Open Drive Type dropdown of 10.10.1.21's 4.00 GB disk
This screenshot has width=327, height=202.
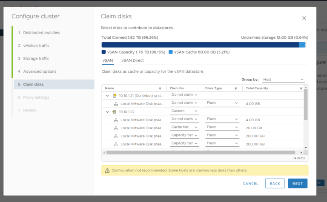coord(222,103)
